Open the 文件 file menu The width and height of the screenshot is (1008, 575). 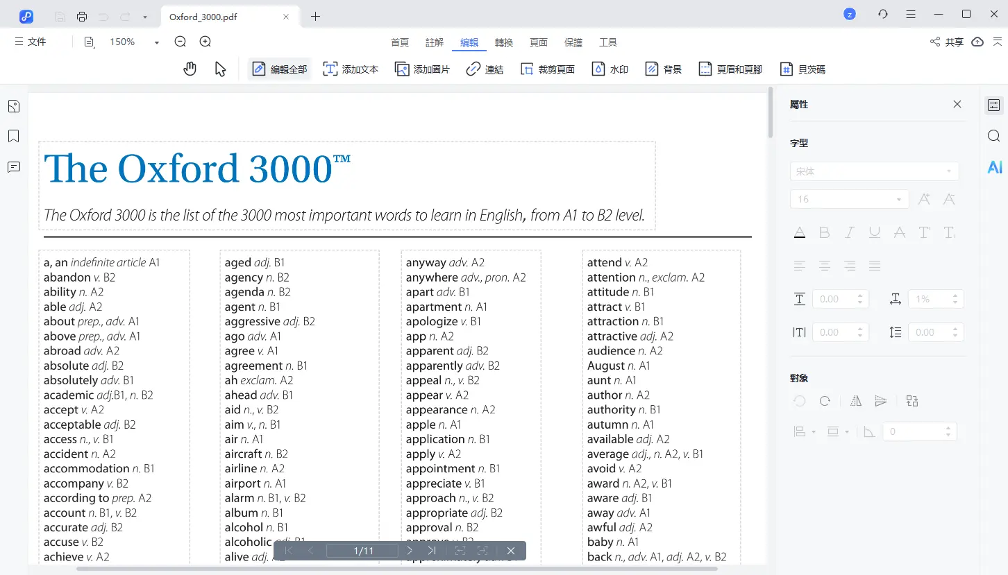pos(31,42)
